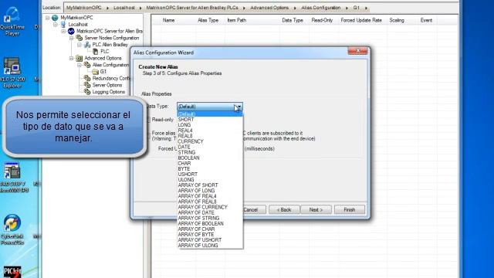
Task: Choose ARRAY OF CURRENCY option
Action: (210, 207)
